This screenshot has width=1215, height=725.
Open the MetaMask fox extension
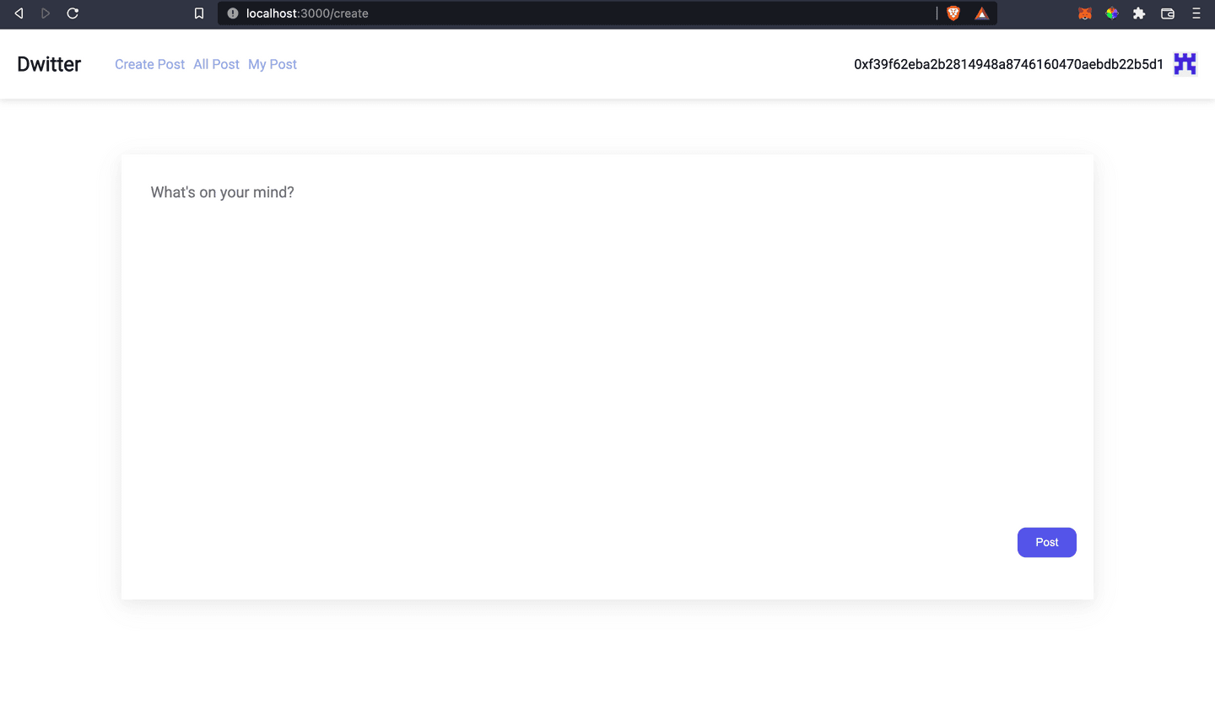(x=1085, y=13)
